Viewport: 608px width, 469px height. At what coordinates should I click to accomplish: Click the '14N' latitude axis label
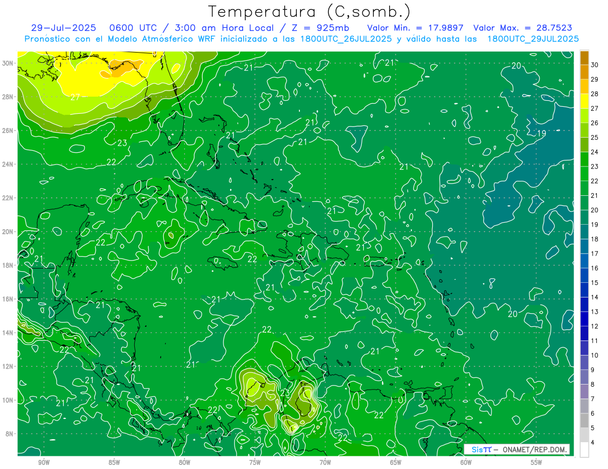tap(8, 333)
